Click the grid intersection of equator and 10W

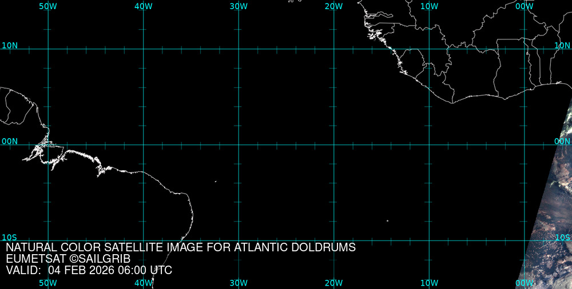pyautogui.click(x=429, y=144)
